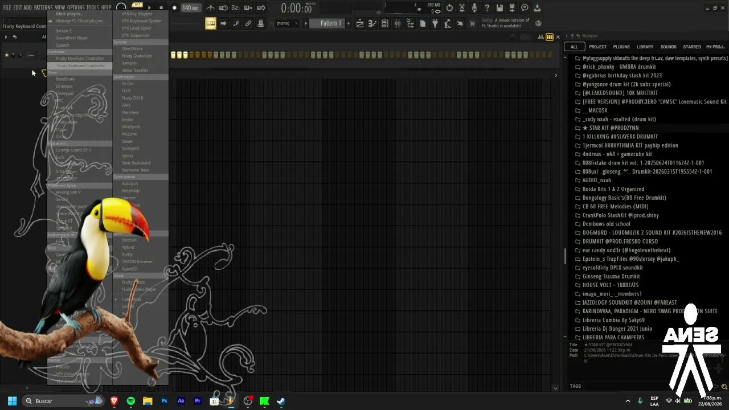Click the record button in the transport

[x=174, y=8]
